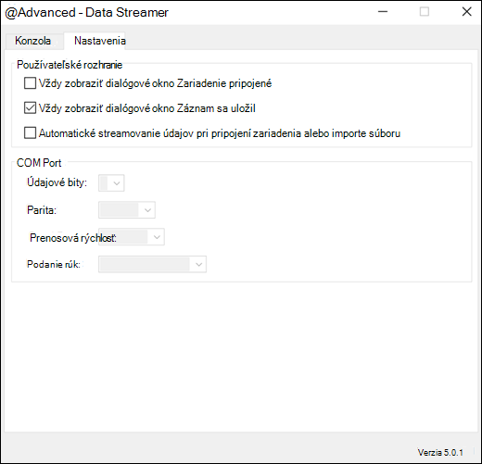
Task: Minimize the Data Streamer window
Action: [383, 12]
